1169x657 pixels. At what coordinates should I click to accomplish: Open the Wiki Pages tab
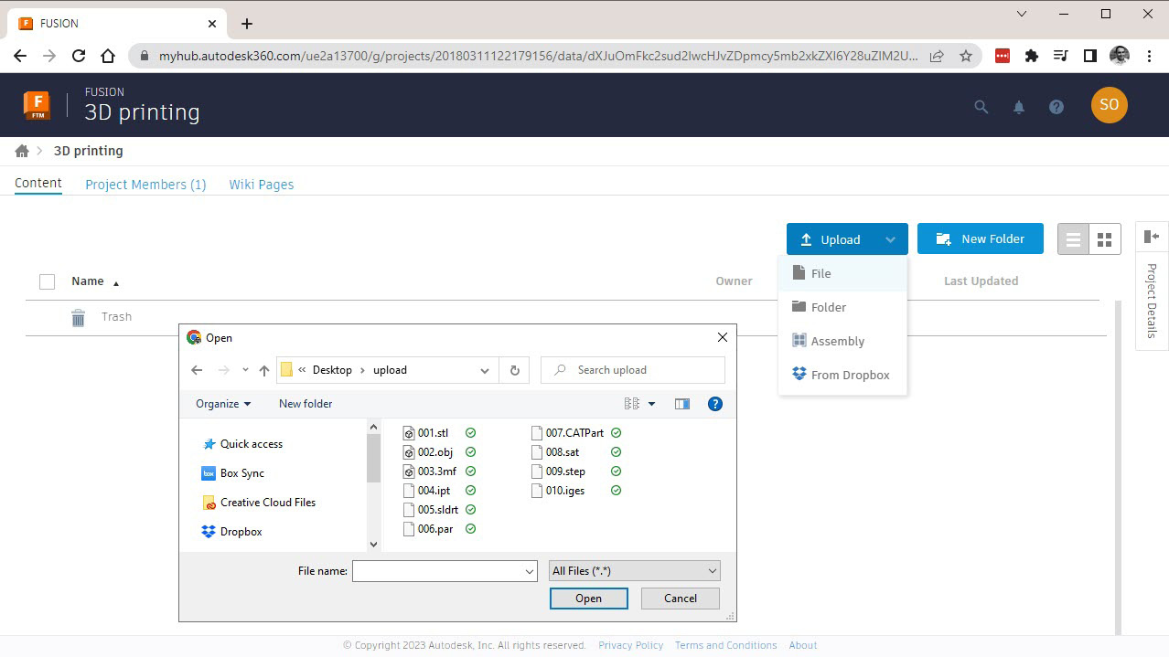(x=262, y=185)
